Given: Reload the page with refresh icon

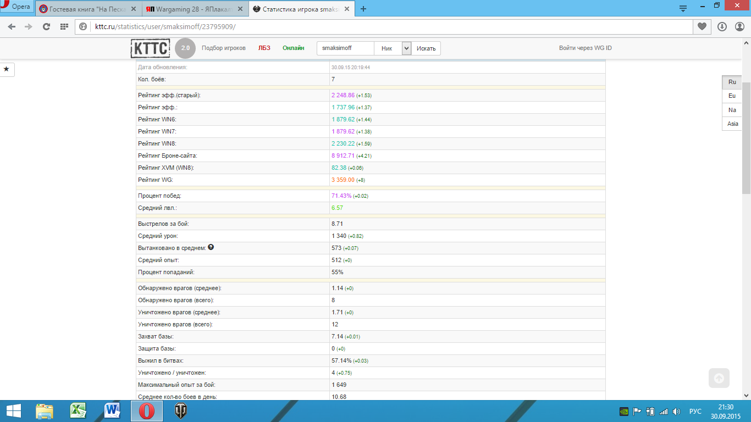Looking at the screenshot, I should [x=46, y=26].
